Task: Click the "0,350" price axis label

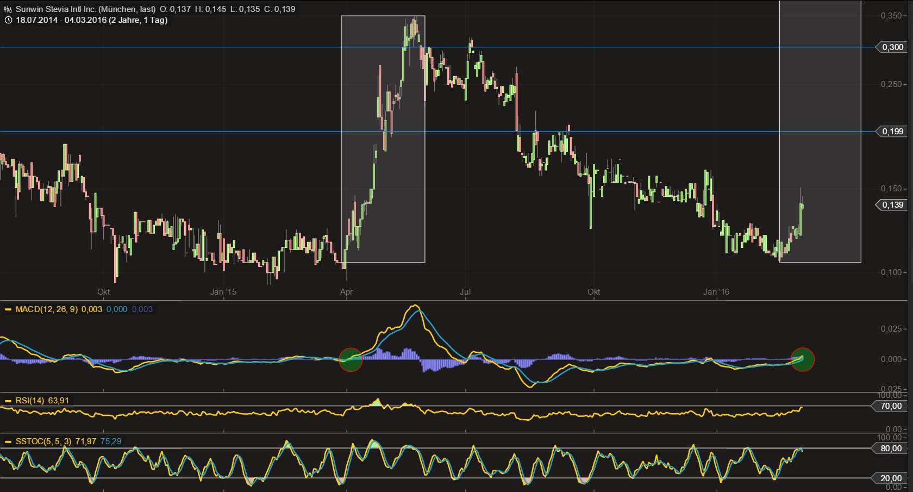Action: 891,16
